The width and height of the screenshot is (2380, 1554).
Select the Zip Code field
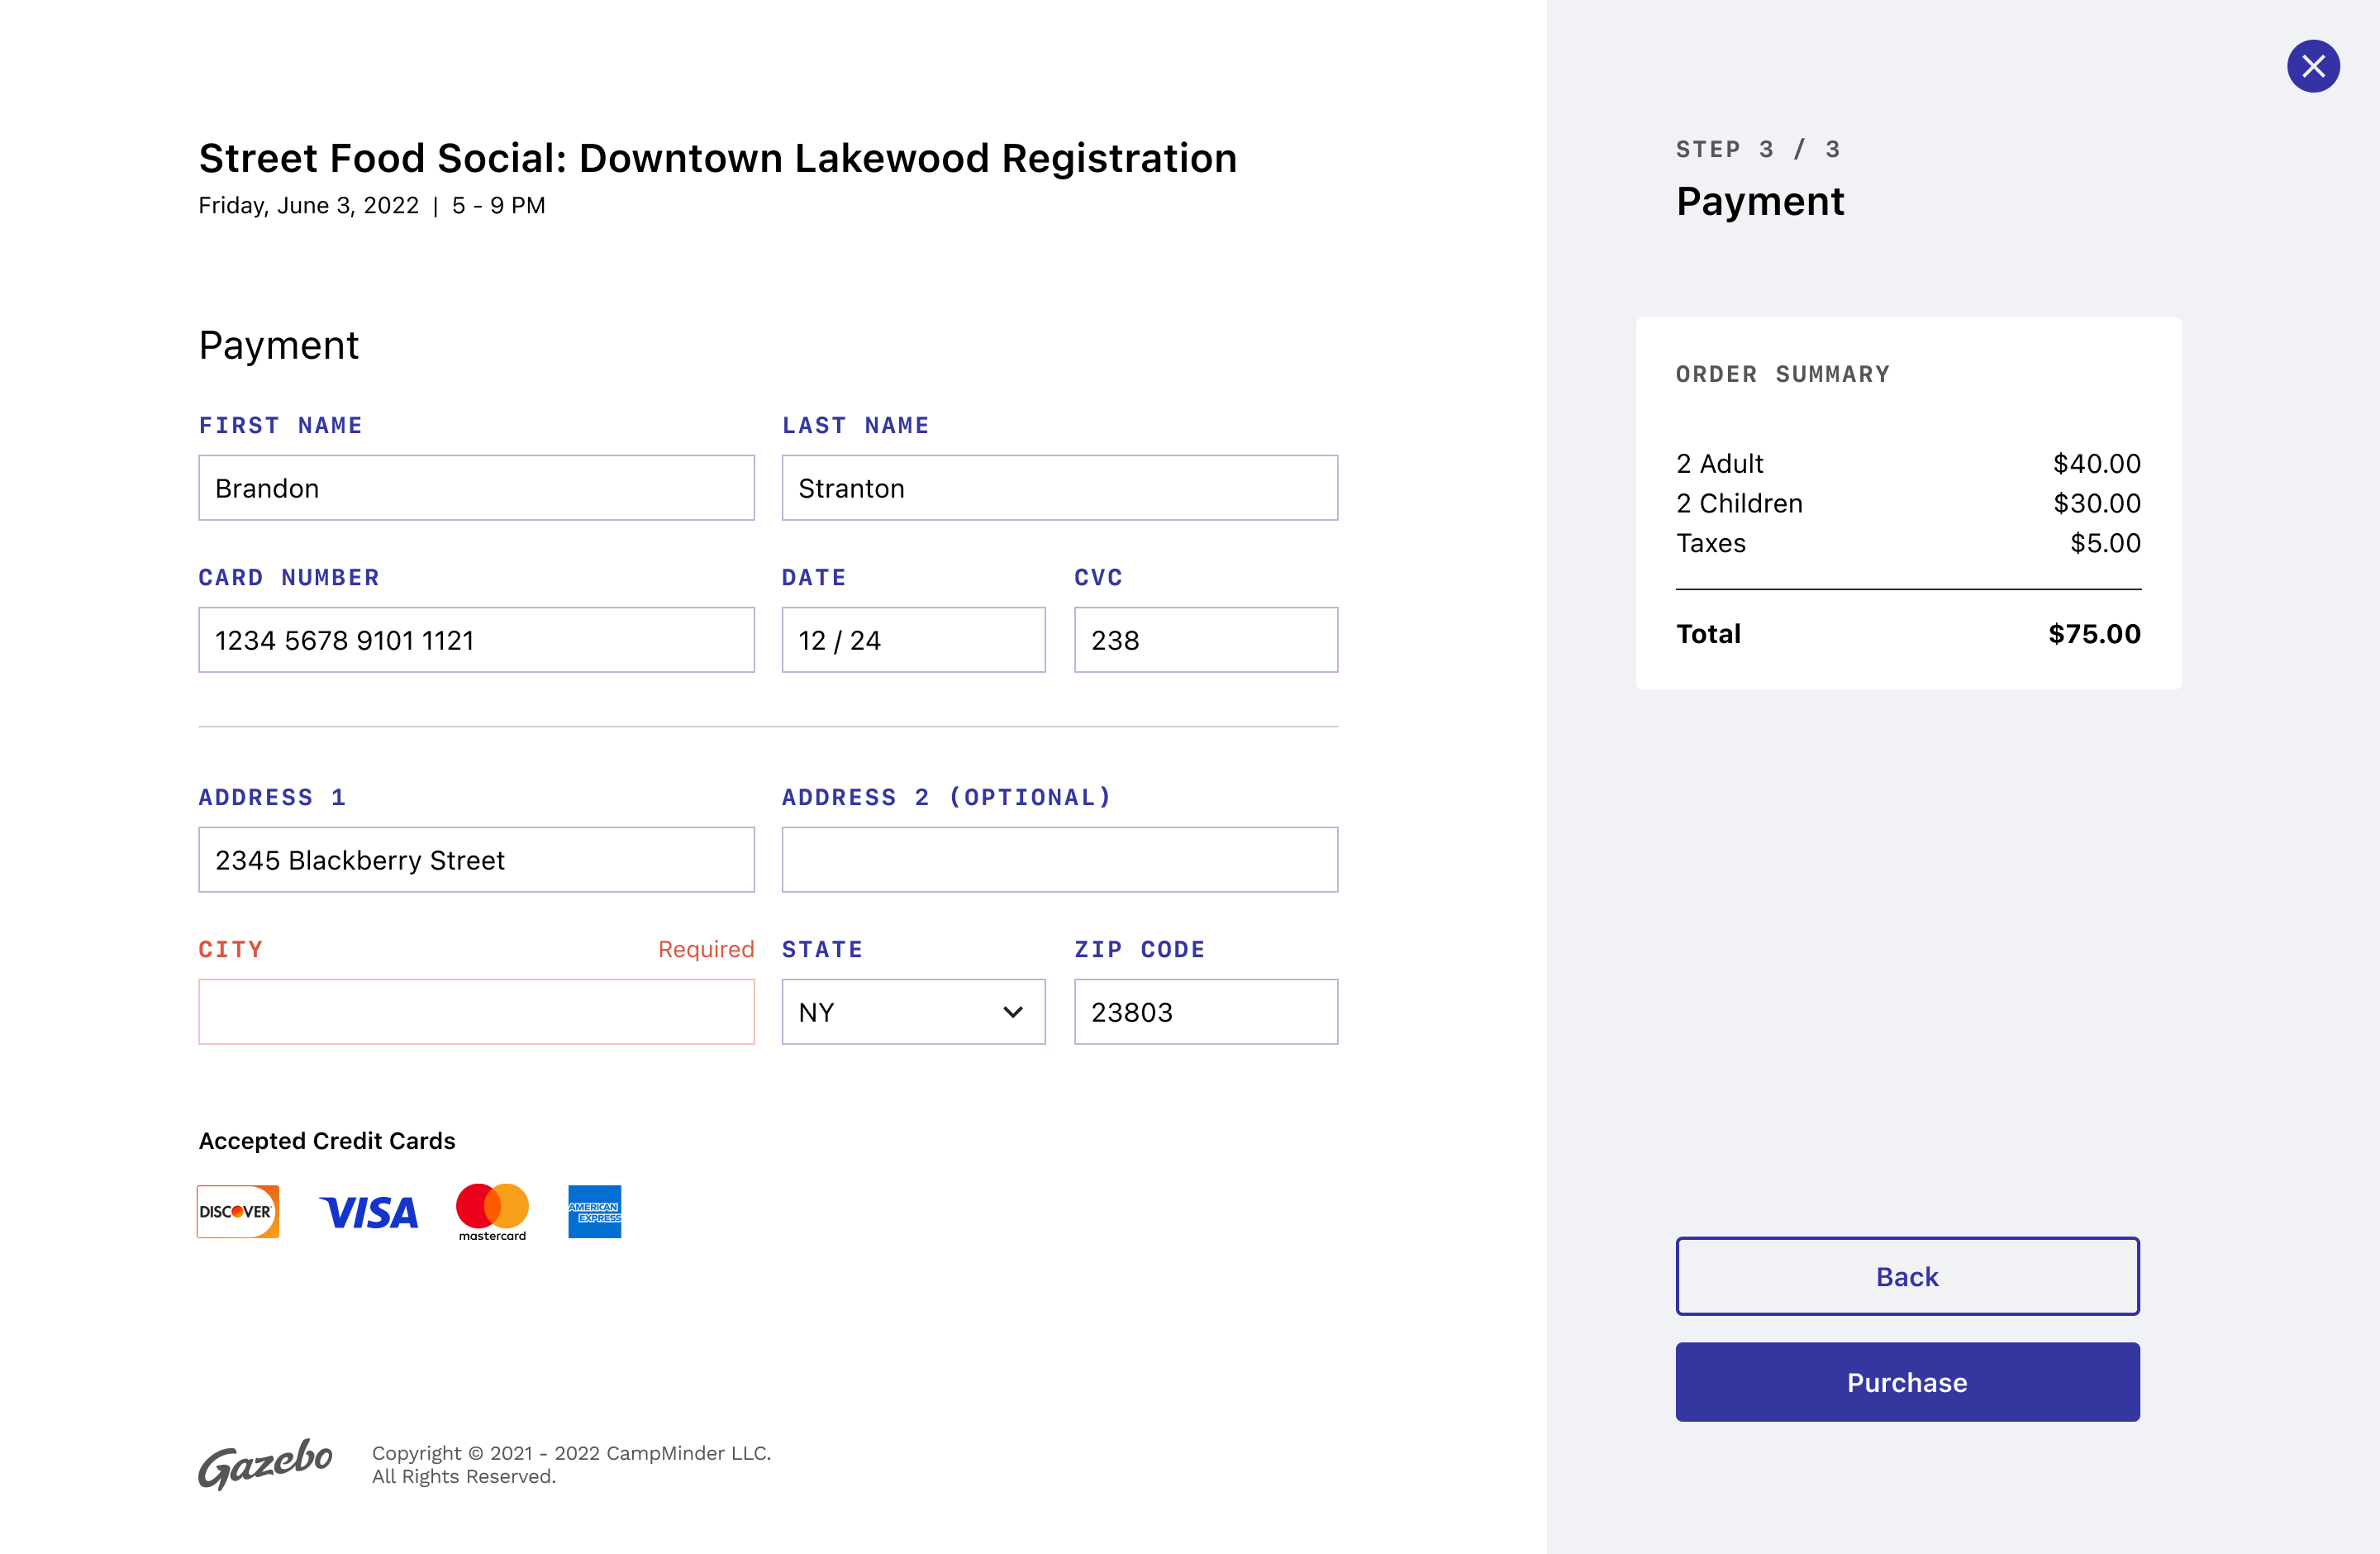click(1205, 1012)
